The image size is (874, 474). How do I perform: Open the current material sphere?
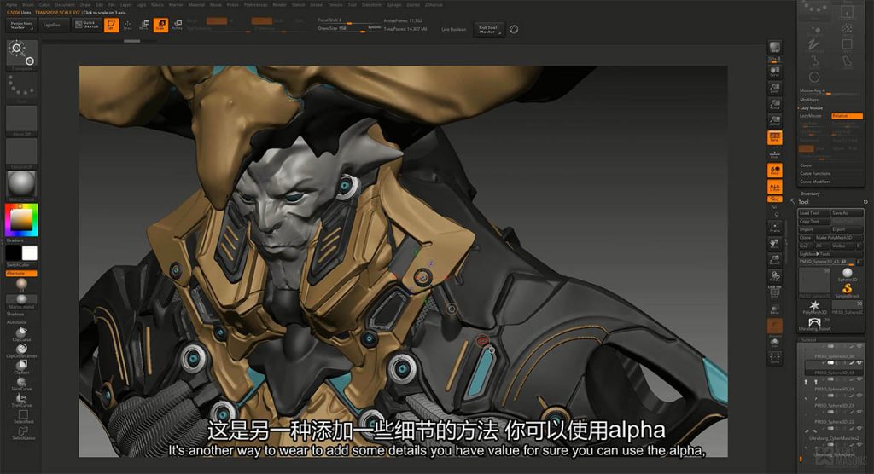coord(21,185)
